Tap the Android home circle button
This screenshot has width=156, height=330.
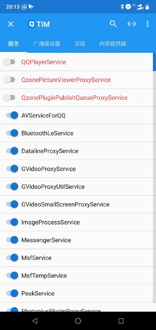78,321
